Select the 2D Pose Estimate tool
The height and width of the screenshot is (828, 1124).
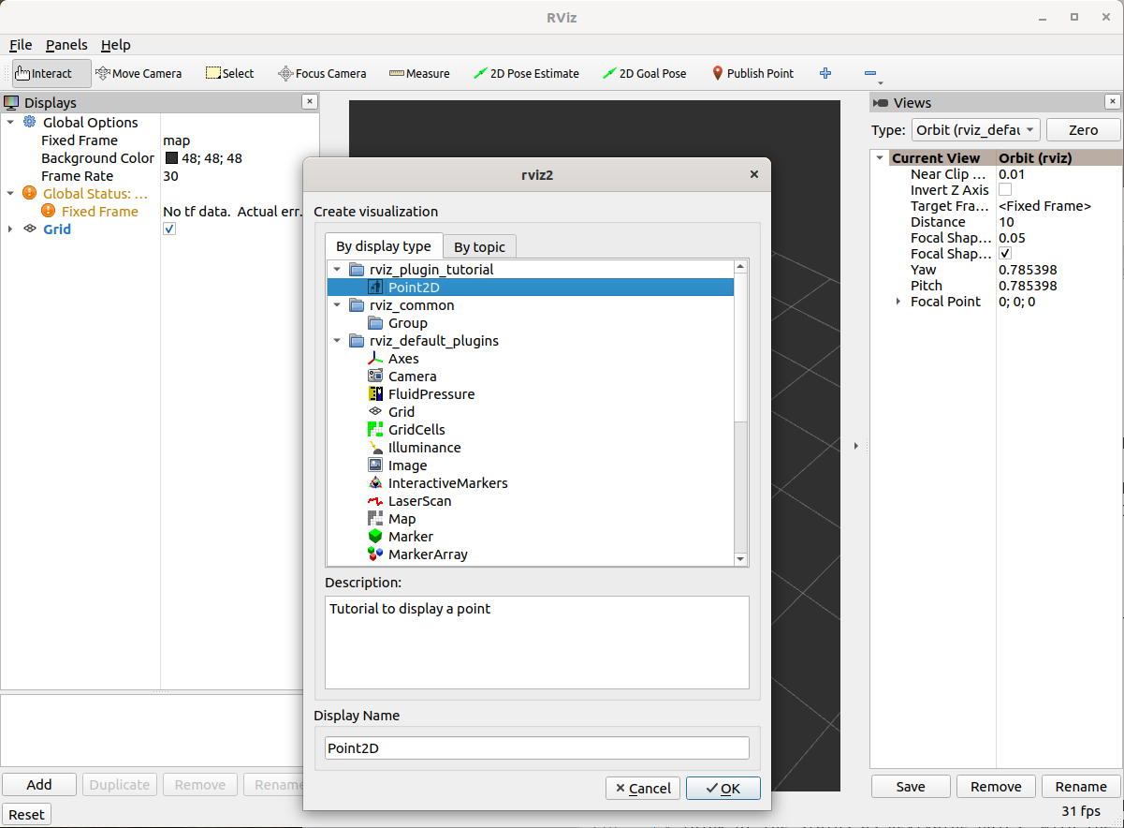[526, 73]
